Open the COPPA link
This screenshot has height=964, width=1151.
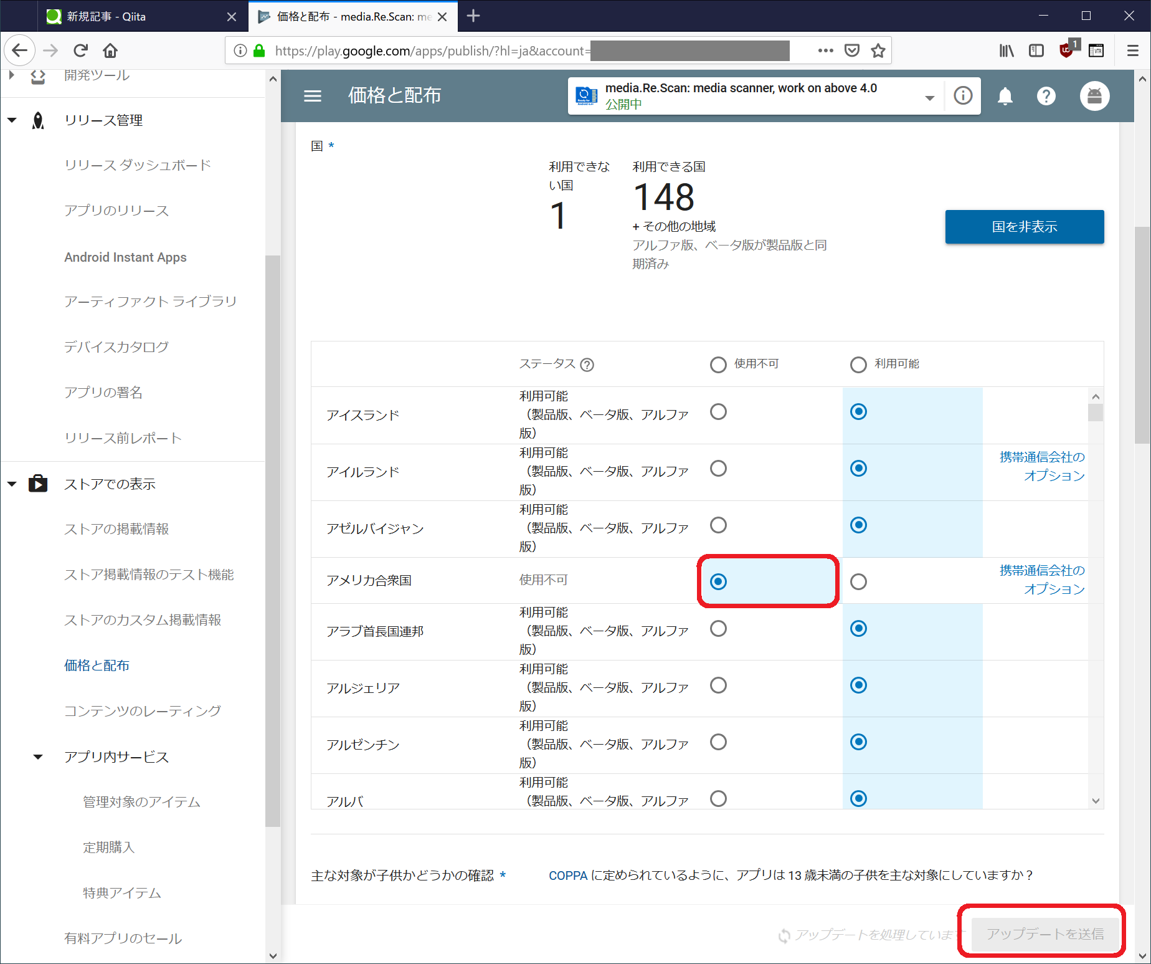coord(567,876)
